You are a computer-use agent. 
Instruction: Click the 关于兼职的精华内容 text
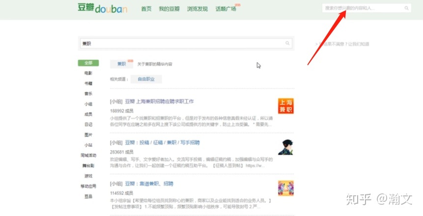(155, 64)
